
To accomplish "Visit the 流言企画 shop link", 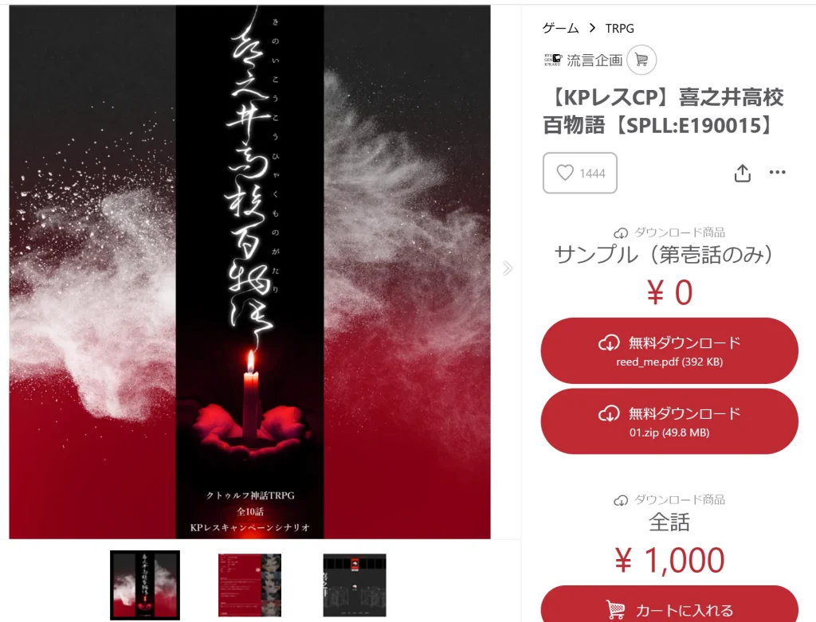I will (594, 61).
